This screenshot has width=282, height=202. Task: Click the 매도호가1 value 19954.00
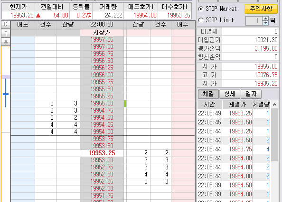point(141,16)
